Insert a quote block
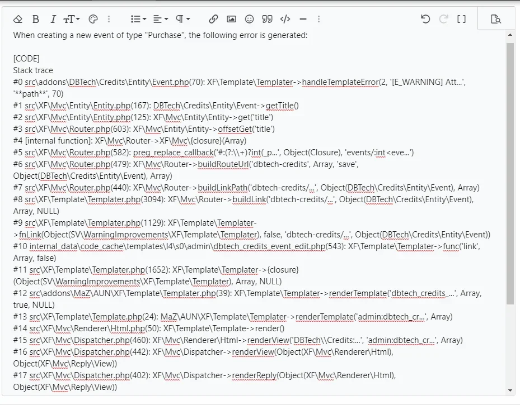 268,19
